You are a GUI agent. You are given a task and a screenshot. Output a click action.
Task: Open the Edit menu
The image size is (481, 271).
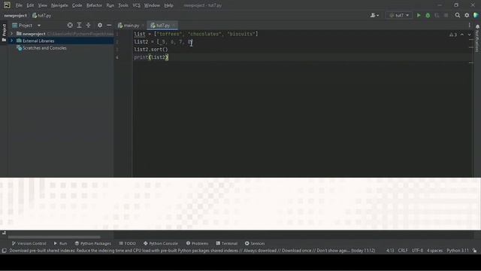[x=30, y=5]
